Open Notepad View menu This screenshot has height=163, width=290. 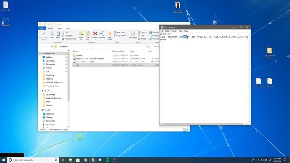180,31
